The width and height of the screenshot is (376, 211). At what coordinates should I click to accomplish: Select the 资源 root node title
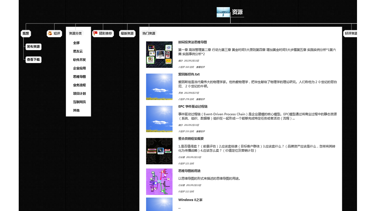237,12
